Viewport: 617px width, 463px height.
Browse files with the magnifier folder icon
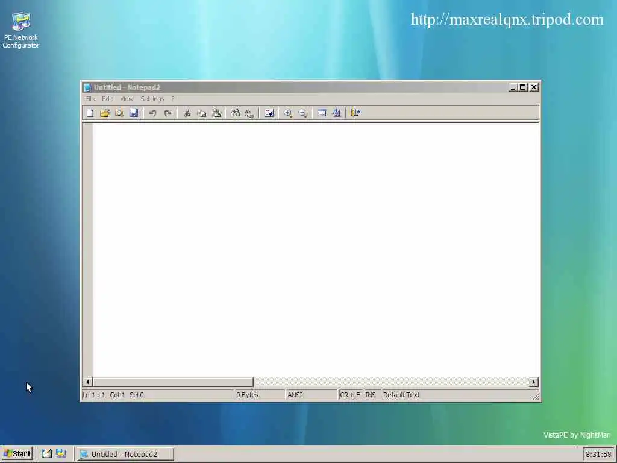coord(119,113)
